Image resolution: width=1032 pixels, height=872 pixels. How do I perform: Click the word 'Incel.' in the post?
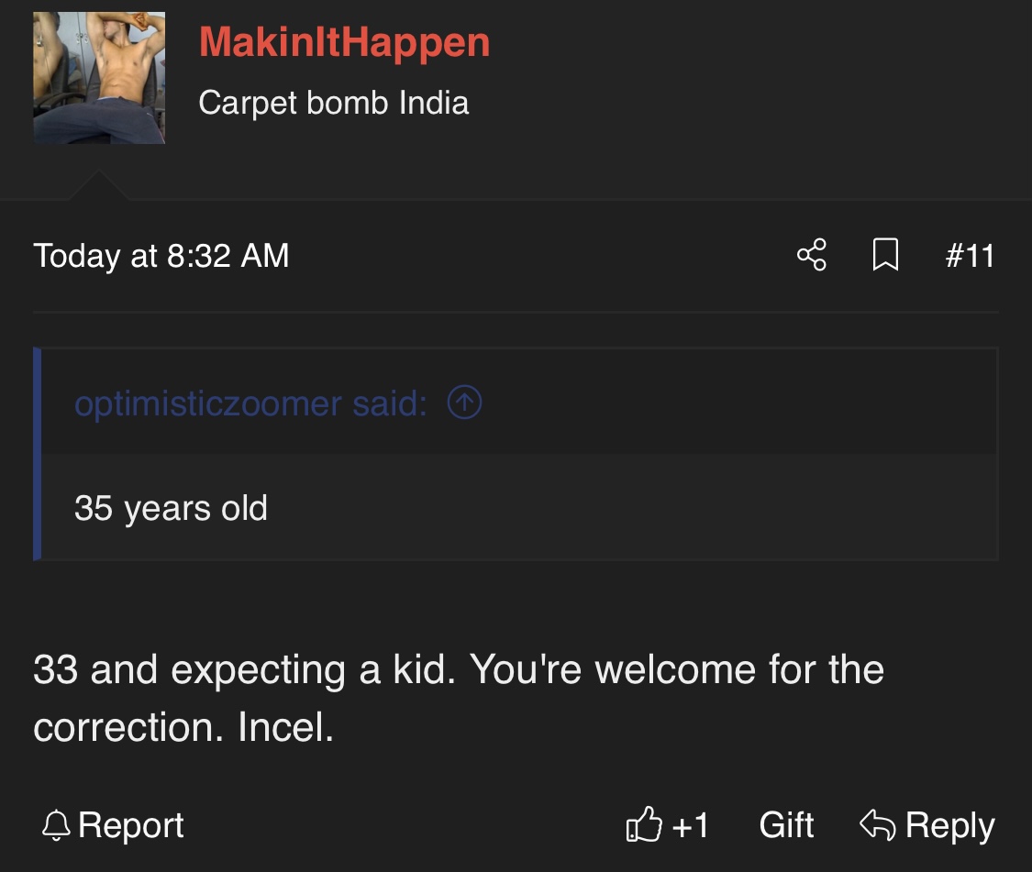[285, 728]
